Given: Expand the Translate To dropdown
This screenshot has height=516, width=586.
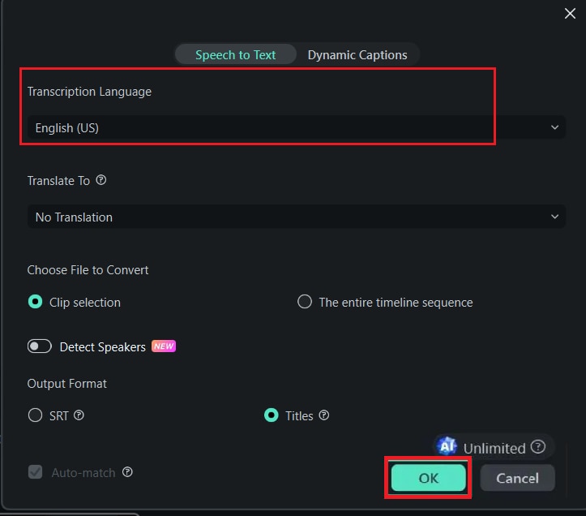Looking at the screenshot, I should pyautogui.click(x=296, y=217).
